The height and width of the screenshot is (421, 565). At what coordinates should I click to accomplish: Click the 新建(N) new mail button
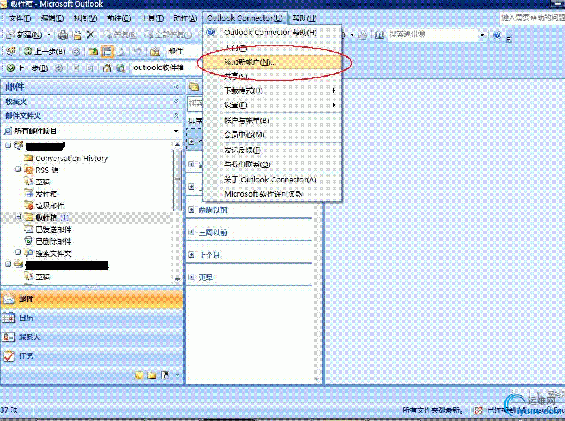tap(24, 35)
